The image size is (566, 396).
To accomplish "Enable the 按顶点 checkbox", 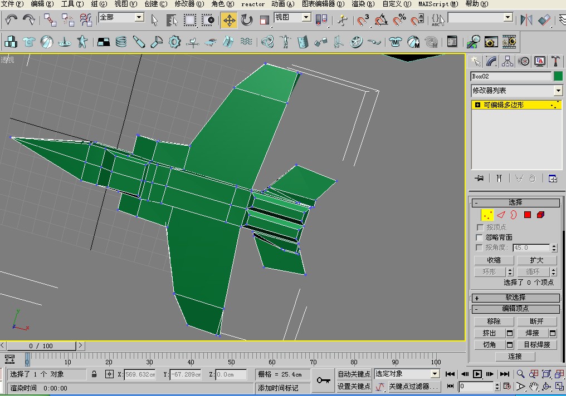I will (x=480, y=227).
